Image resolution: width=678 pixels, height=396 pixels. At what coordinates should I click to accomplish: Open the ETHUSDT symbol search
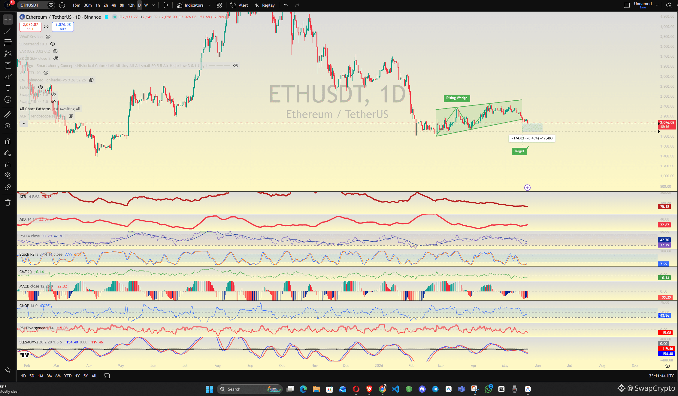[29, 5]
